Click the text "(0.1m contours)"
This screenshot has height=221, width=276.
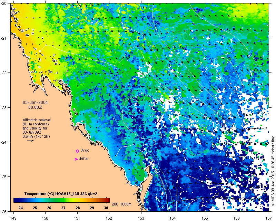(x=36, y=124)
